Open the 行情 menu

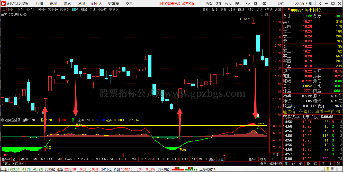coord(40,4)
